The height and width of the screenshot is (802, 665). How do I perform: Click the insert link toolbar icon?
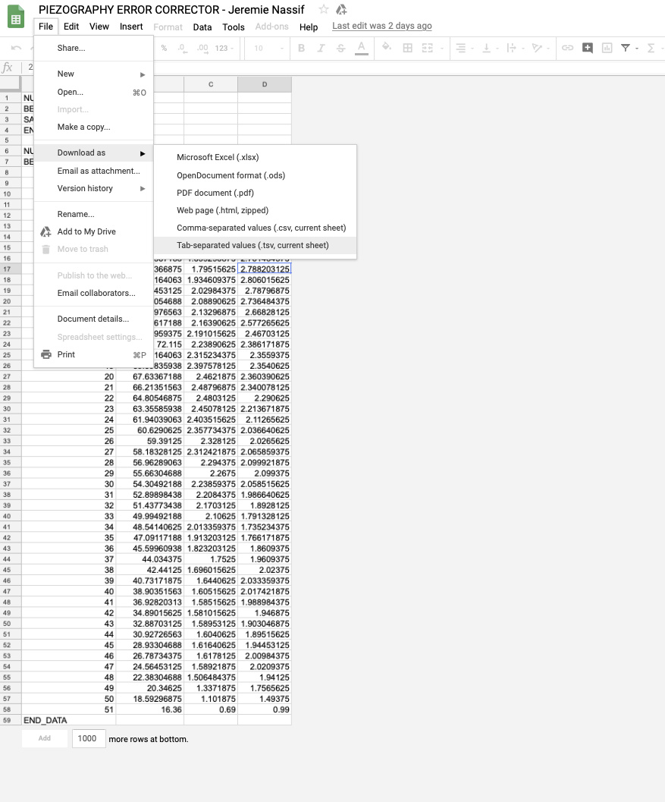[567, 48]
